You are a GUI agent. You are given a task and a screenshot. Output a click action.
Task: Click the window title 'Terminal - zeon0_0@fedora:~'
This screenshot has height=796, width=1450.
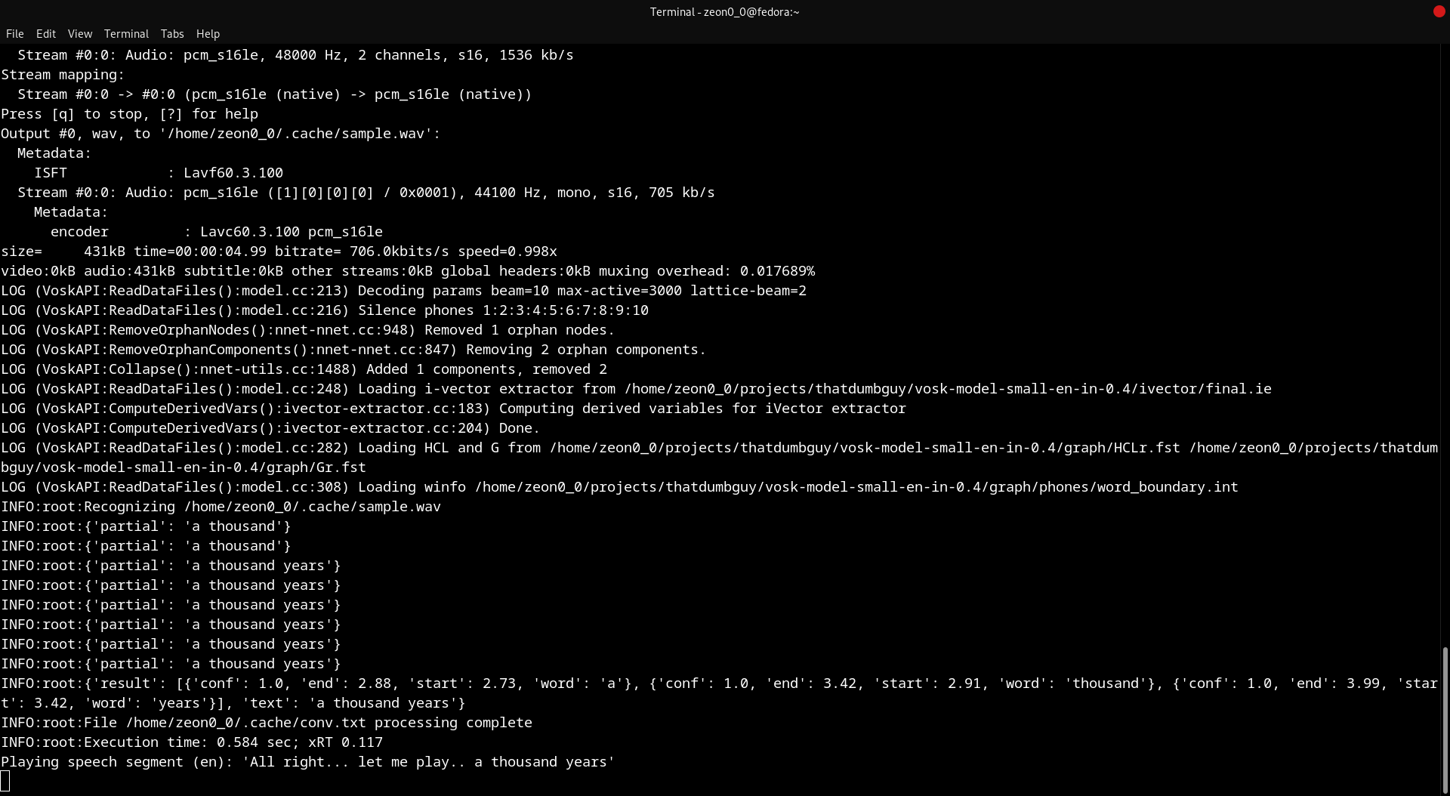point(724,12)
